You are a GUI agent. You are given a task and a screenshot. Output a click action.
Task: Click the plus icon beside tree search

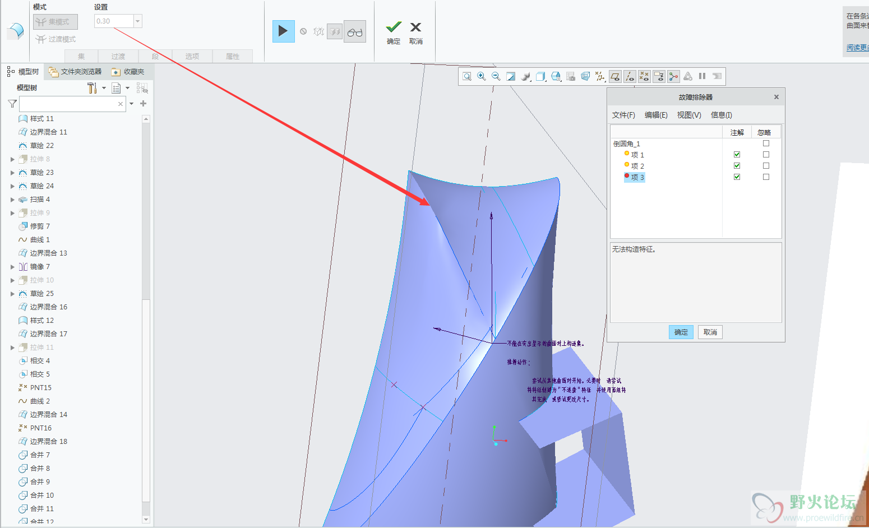point(144,104)
